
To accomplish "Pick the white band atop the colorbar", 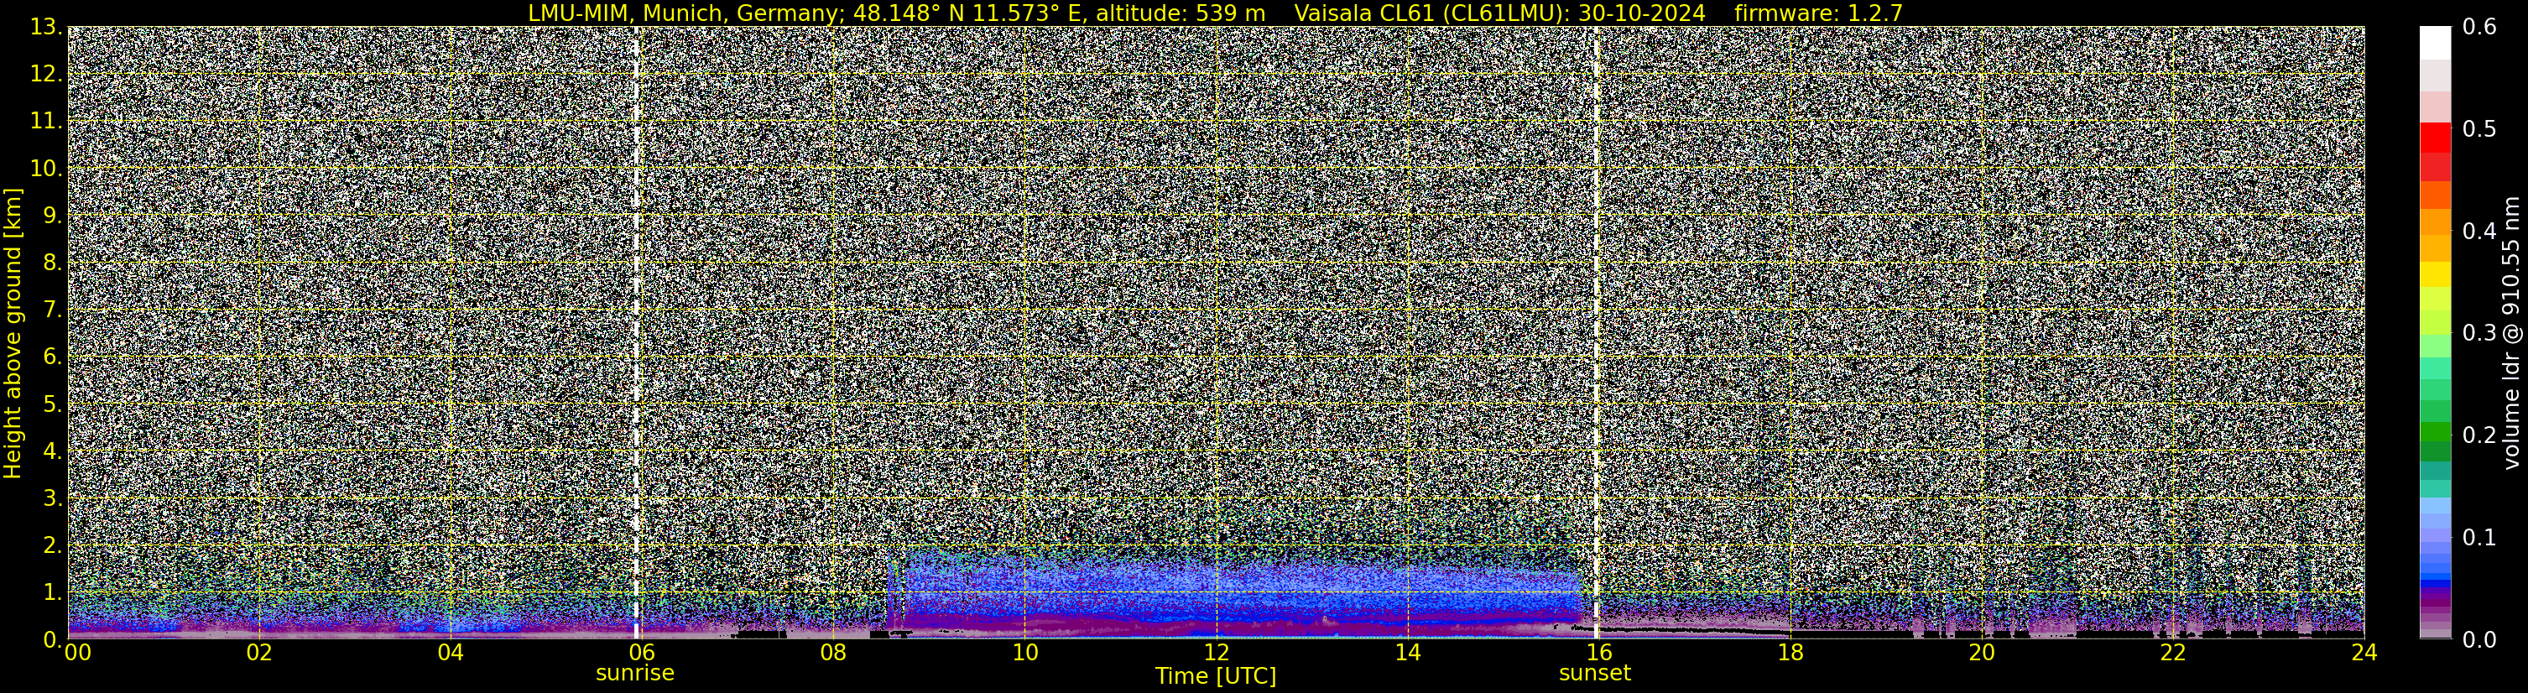I will tap(2435, 42).
